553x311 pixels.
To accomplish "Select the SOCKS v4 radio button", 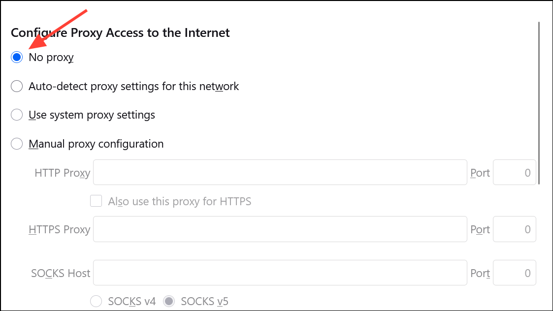I will tap(97, 301).
